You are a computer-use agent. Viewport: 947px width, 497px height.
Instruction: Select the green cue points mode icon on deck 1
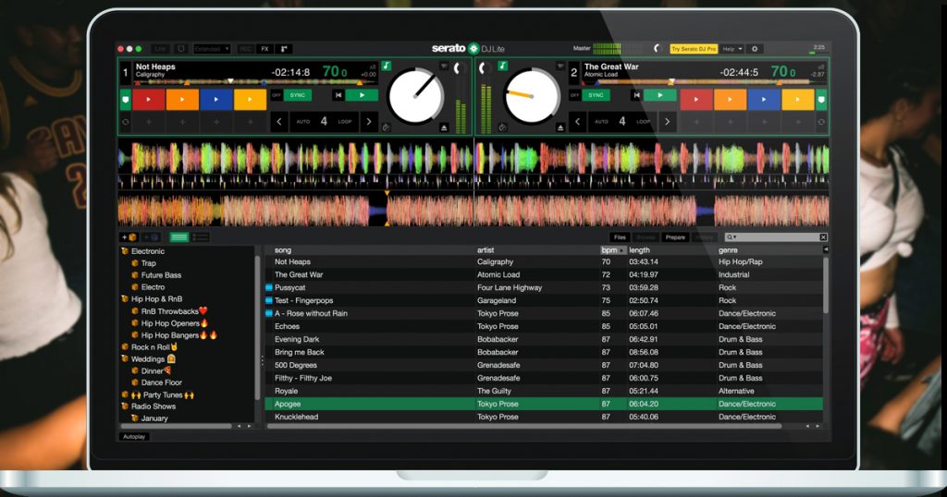click(126, 100)
